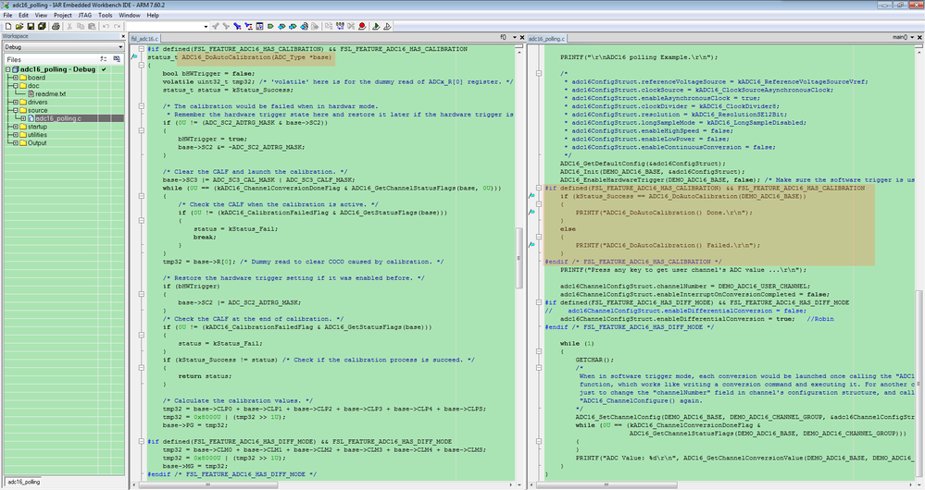Click the Open file toolbar icon
Screen dimensions: 925x490
click(x=19, y=27)
